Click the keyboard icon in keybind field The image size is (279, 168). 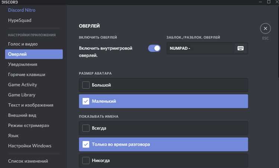point(240,48)
